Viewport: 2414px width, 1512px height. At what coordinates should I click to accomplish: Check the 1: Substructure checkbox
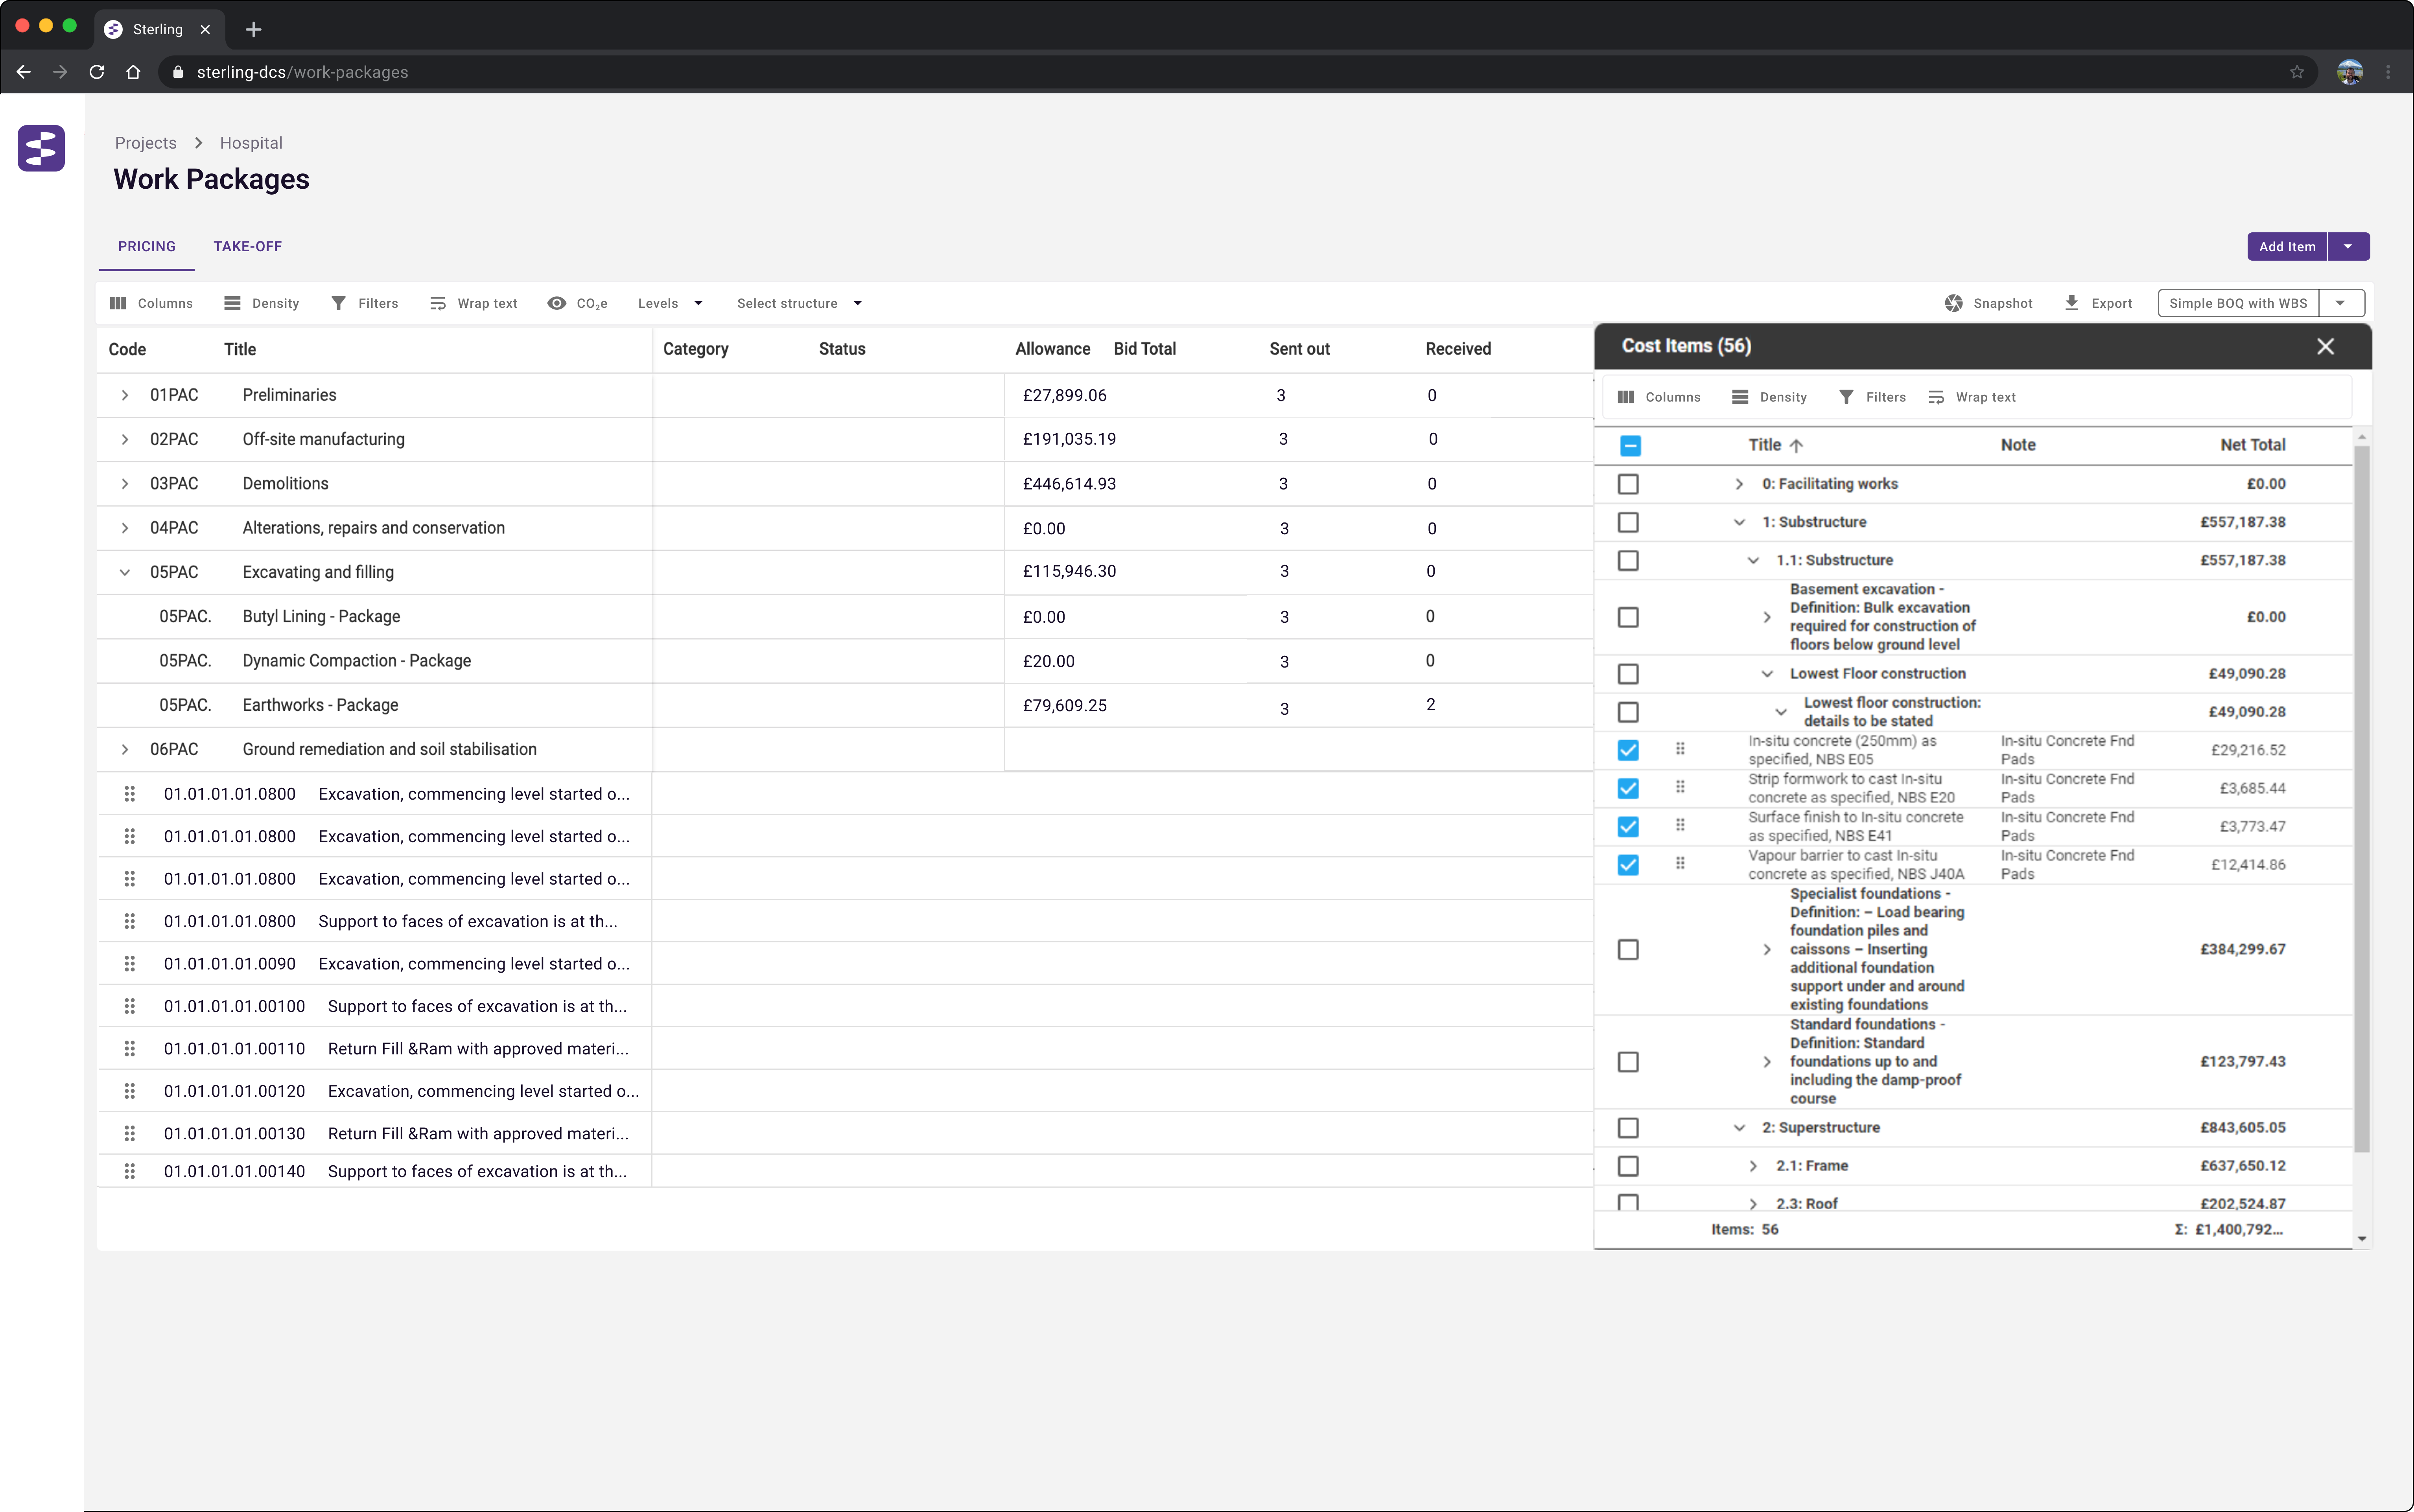(1629, 522)
